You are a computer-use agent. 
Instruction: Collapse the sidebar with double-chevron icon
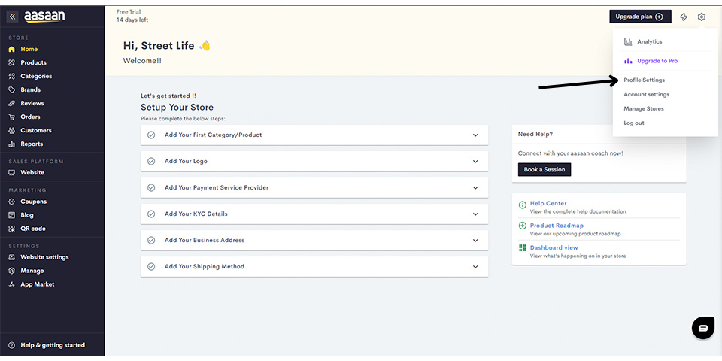point(12,16)
